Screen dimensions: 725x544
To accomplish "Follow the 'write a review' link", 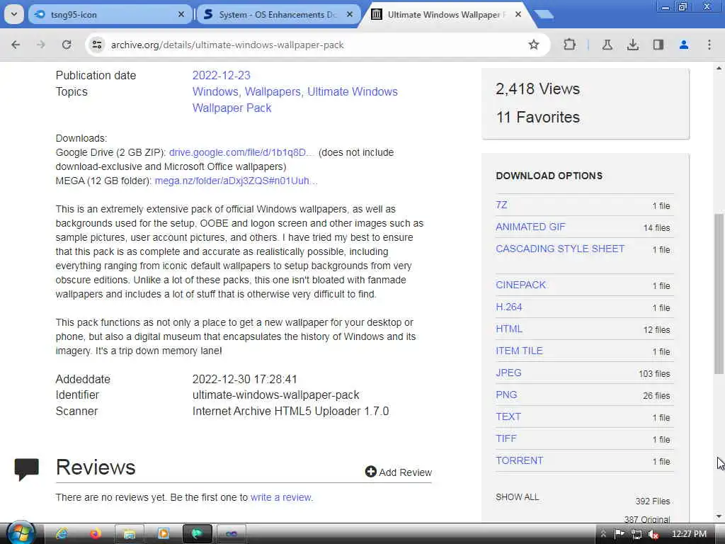I will point(280,497).
